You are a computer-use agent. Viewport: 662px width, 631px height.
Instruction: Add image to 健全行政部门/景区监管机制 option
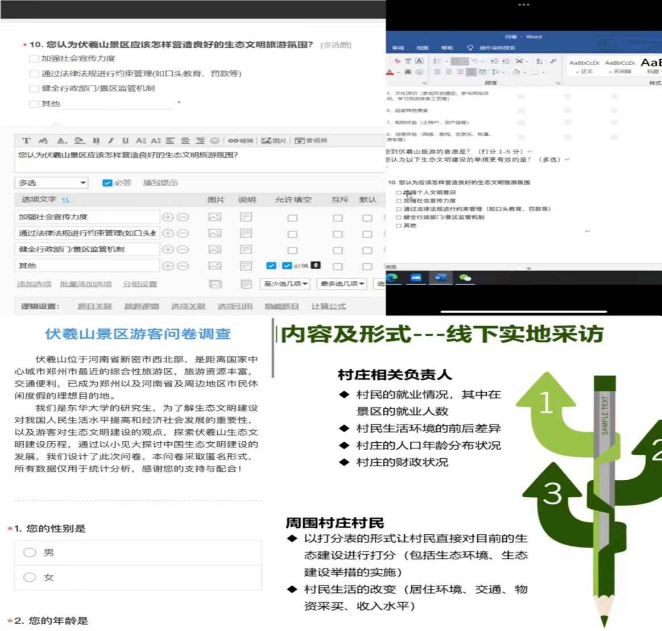(x=215, y=250)
